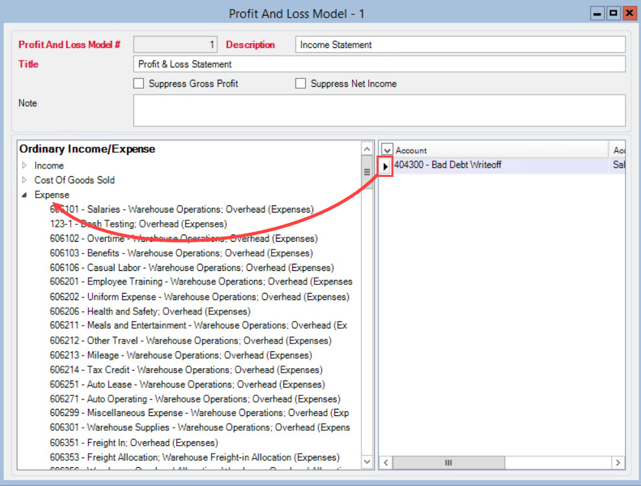Image resolution: width=641 pixels, height=486 pixels.
Task: Select the Ordinary Income/Expense heading
Action: pos(87,149)
